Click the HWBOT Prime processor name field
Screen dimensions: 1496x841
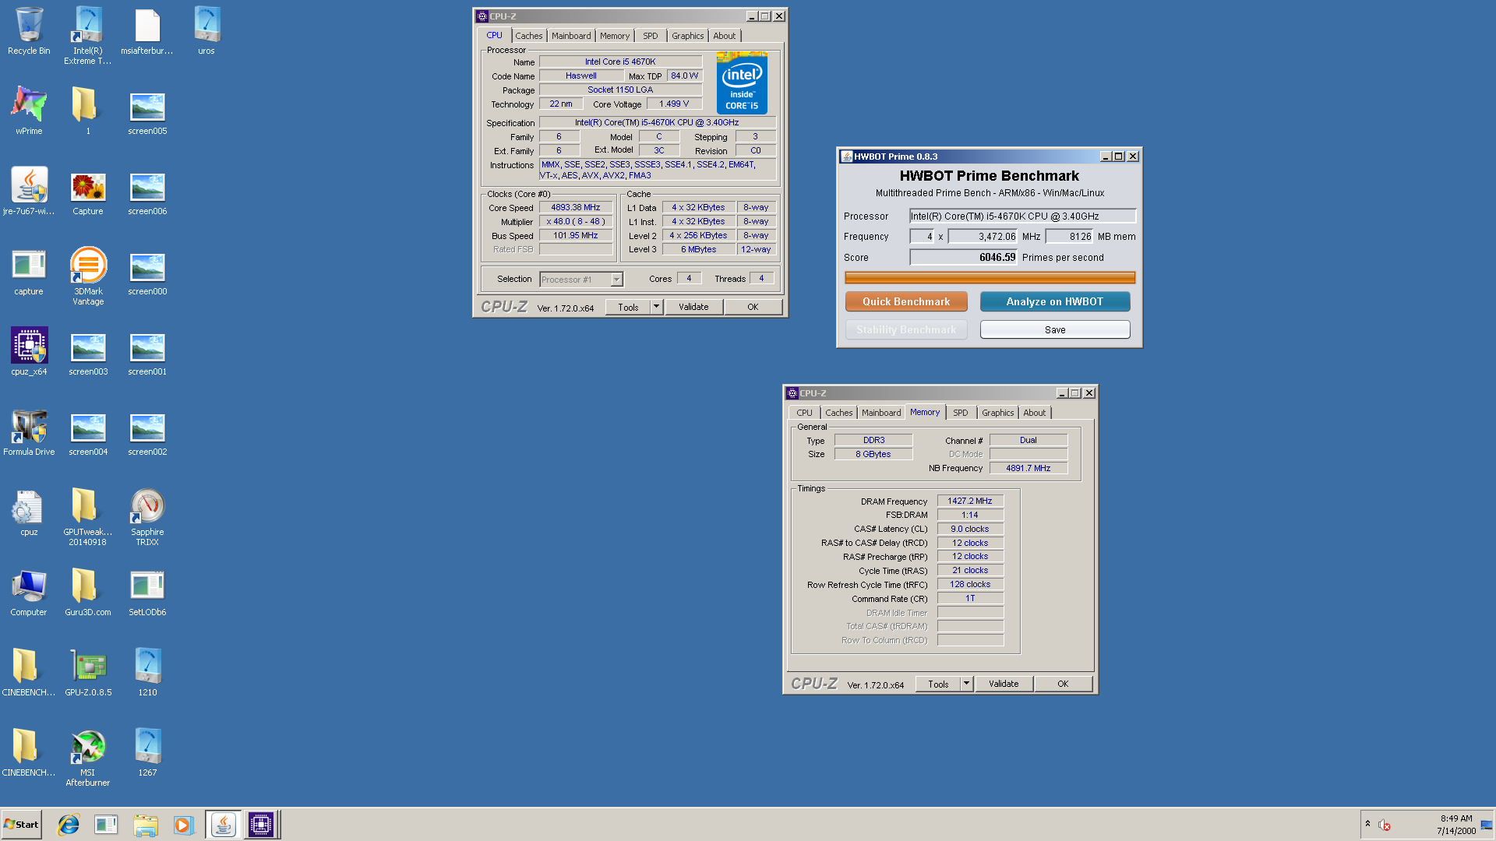[1022, 216]
